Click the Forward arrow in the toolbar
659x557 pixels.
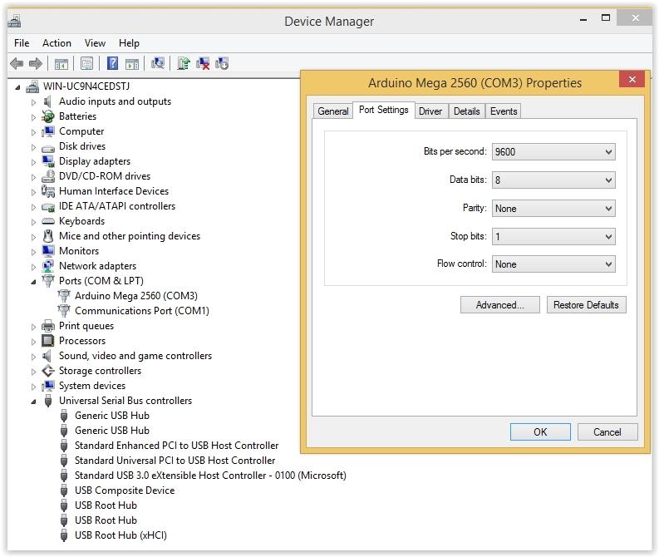coord(36,63)
